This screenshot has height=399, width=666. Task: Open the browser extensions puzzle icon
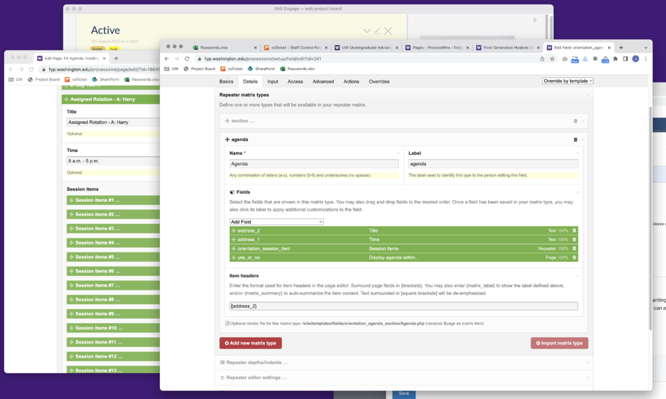point(615,59)
